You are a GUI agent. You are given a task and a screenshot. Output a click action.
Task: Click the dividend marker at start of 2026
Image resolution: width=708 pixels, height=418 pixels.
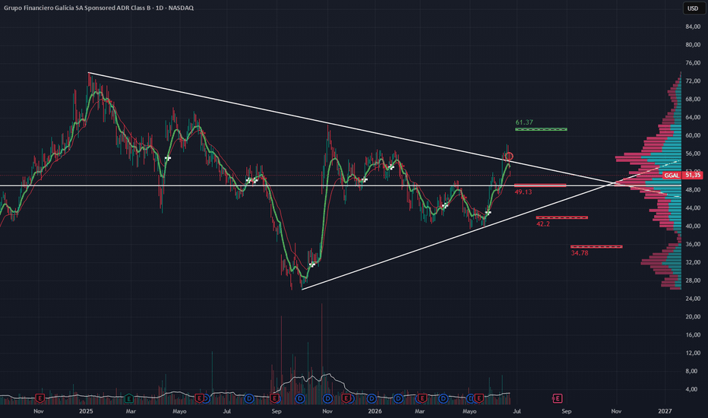[x=371, y=398]
